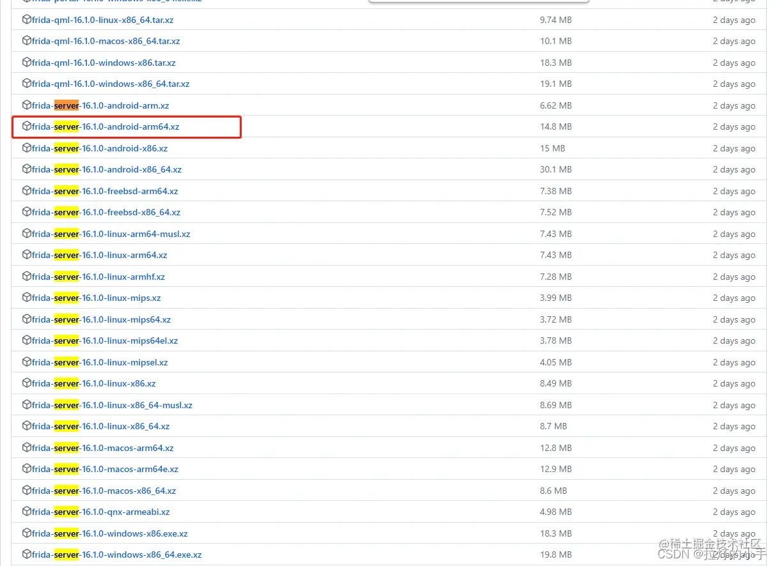Click the 12.9 MB size of macos-arm64e row
The height and width of the screenshot is (566, 777).
556,469
